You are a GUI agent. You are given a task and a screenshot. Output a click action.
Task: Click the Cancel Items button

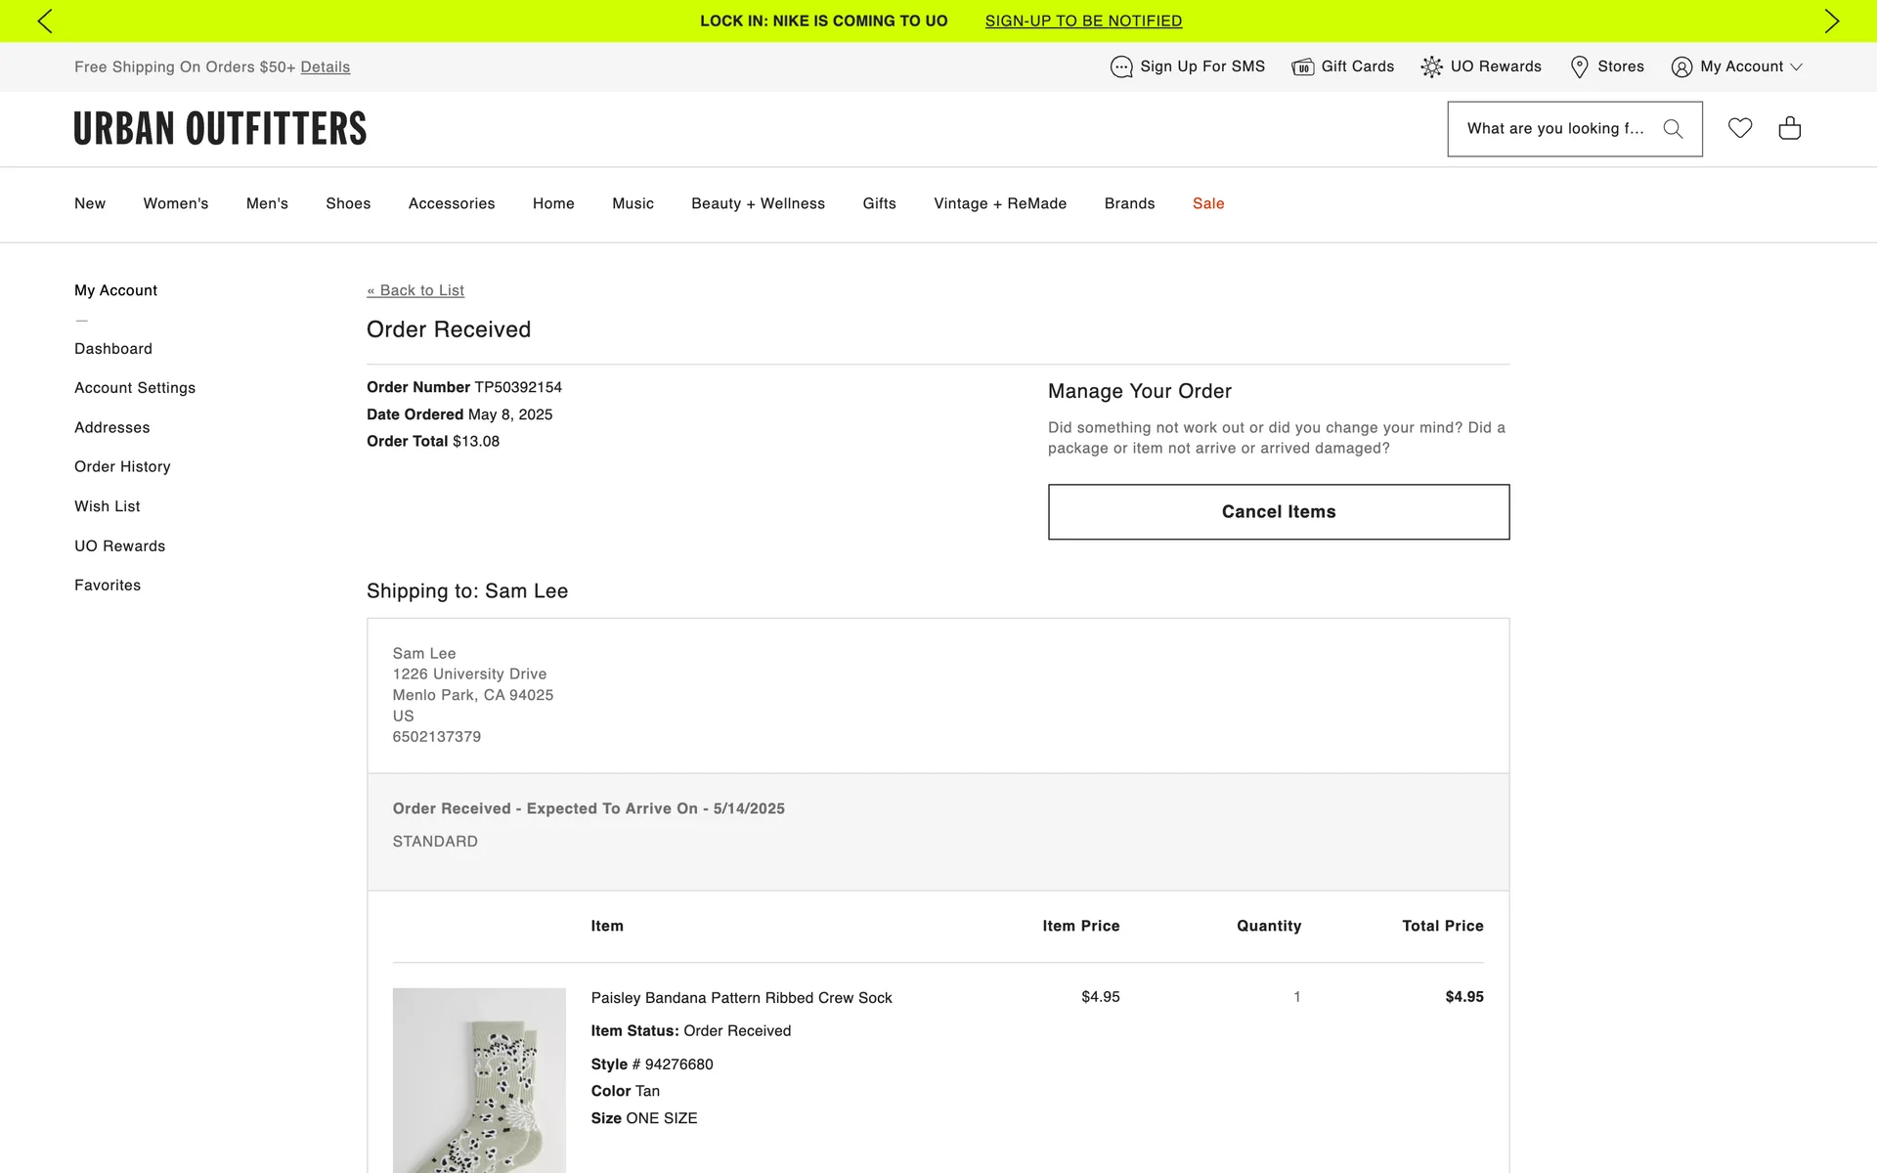[1279, 512]
